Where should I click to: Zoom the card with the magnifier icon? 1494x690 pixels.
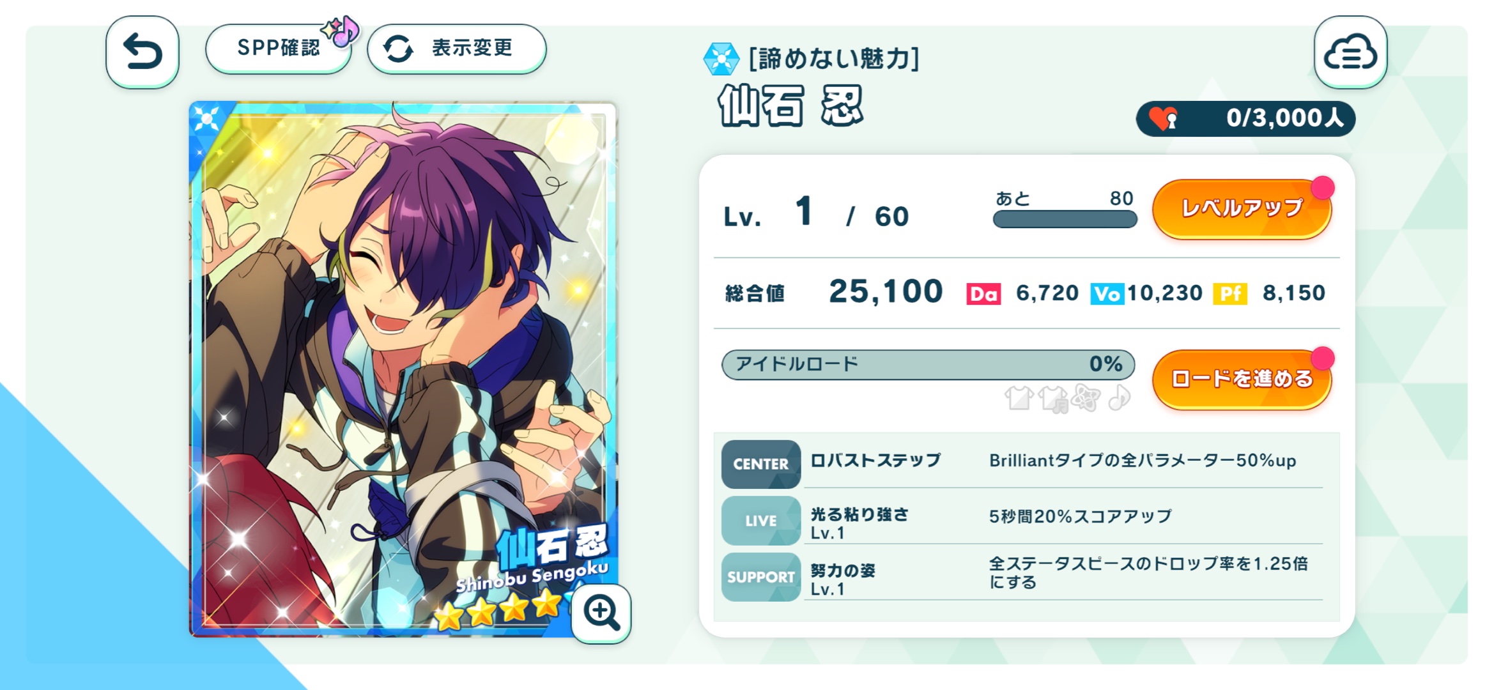coord(601,613)
